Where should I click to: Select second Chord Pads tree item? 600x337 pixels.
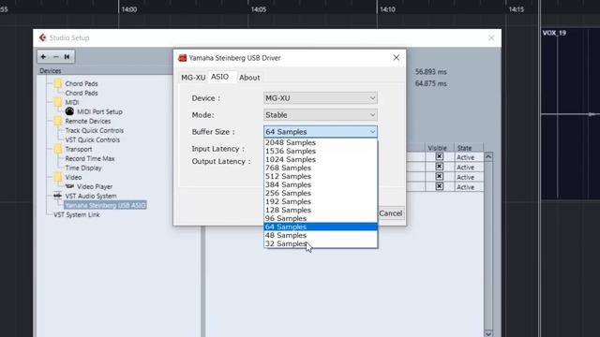coord(82,93)
